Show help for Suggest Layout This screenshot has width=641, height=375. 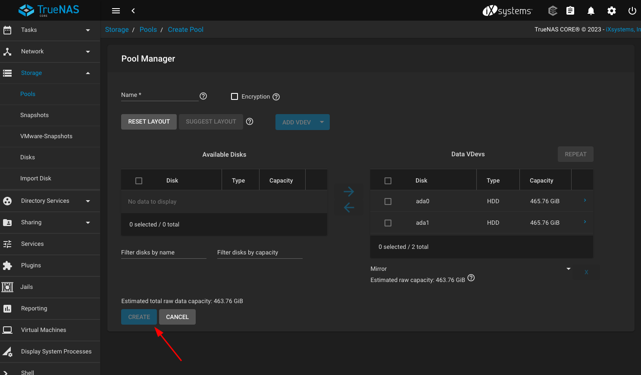tap(250, 121)
